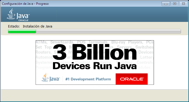Click the '3 Billion Devices Run Java' banner
Image resolution: width=189 pixels, height=102 pixels.
click(95, 62)
